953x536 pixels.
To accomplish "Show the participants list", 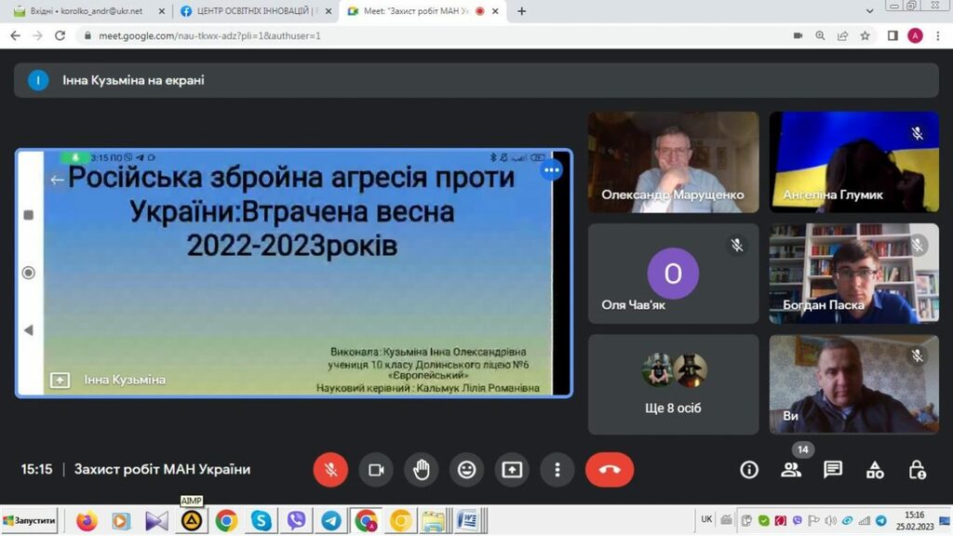I will click(791, 470).
